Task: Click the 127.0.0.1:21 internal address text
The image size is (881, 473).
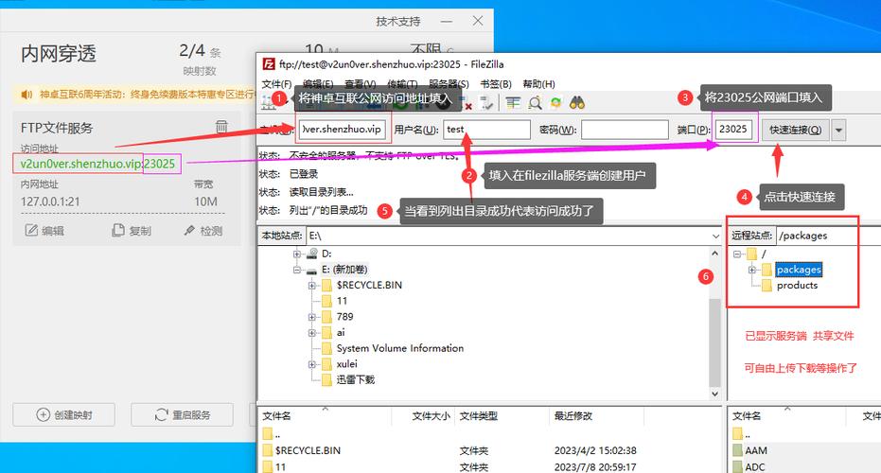Action: point(50,201)
